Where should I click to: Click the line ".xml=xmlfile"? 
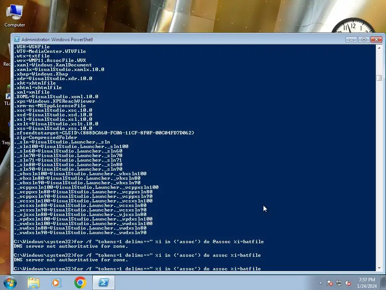(32, 92)
